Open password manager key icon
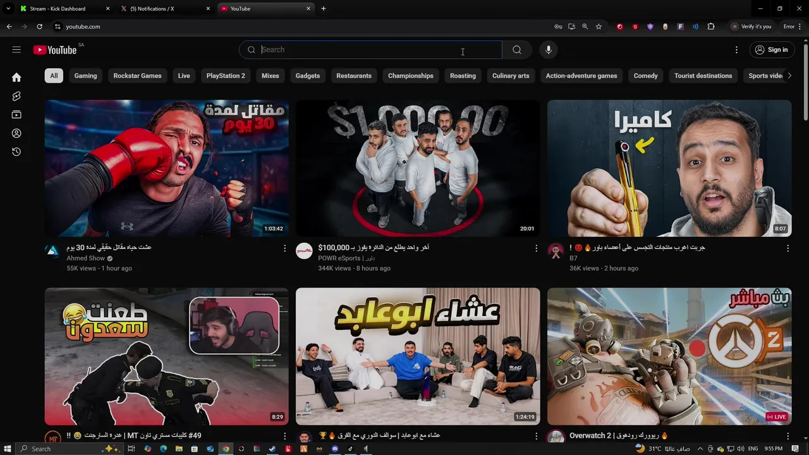Screen dimensions: 809x455 coord(558,27)
